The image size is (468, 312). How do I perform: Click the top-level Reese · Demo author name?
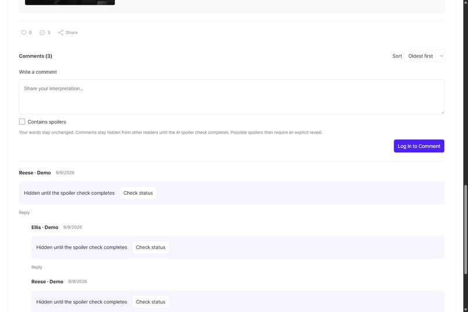click(x=35, y=173)
